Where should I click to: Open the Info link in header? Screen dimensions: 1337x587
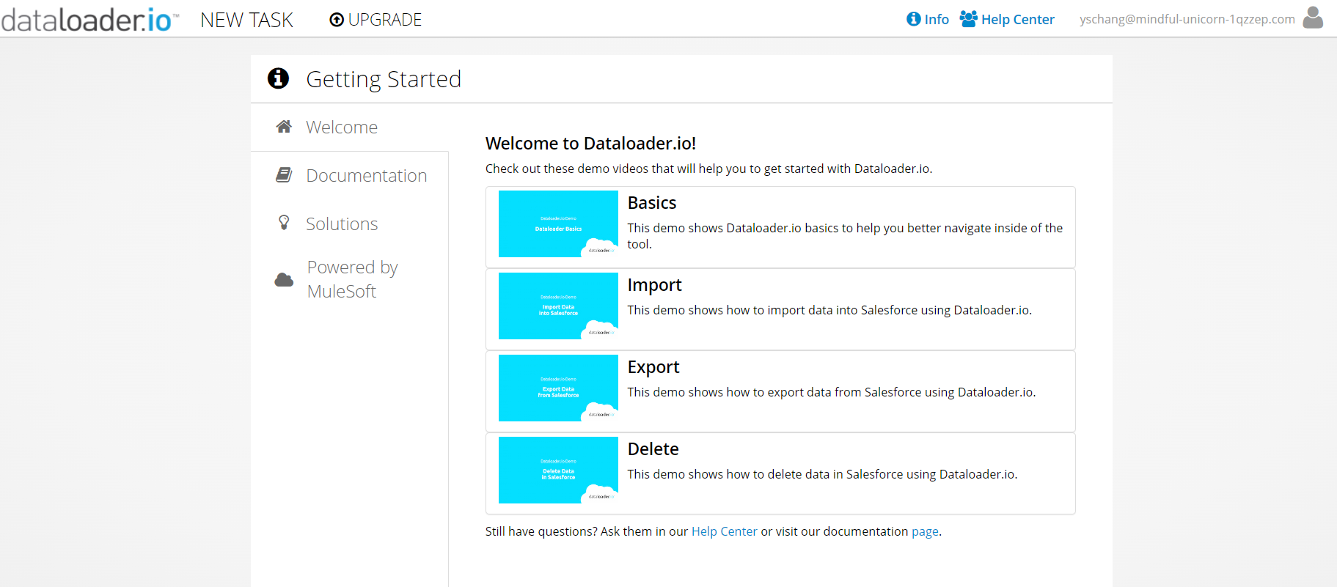(928, 19)
